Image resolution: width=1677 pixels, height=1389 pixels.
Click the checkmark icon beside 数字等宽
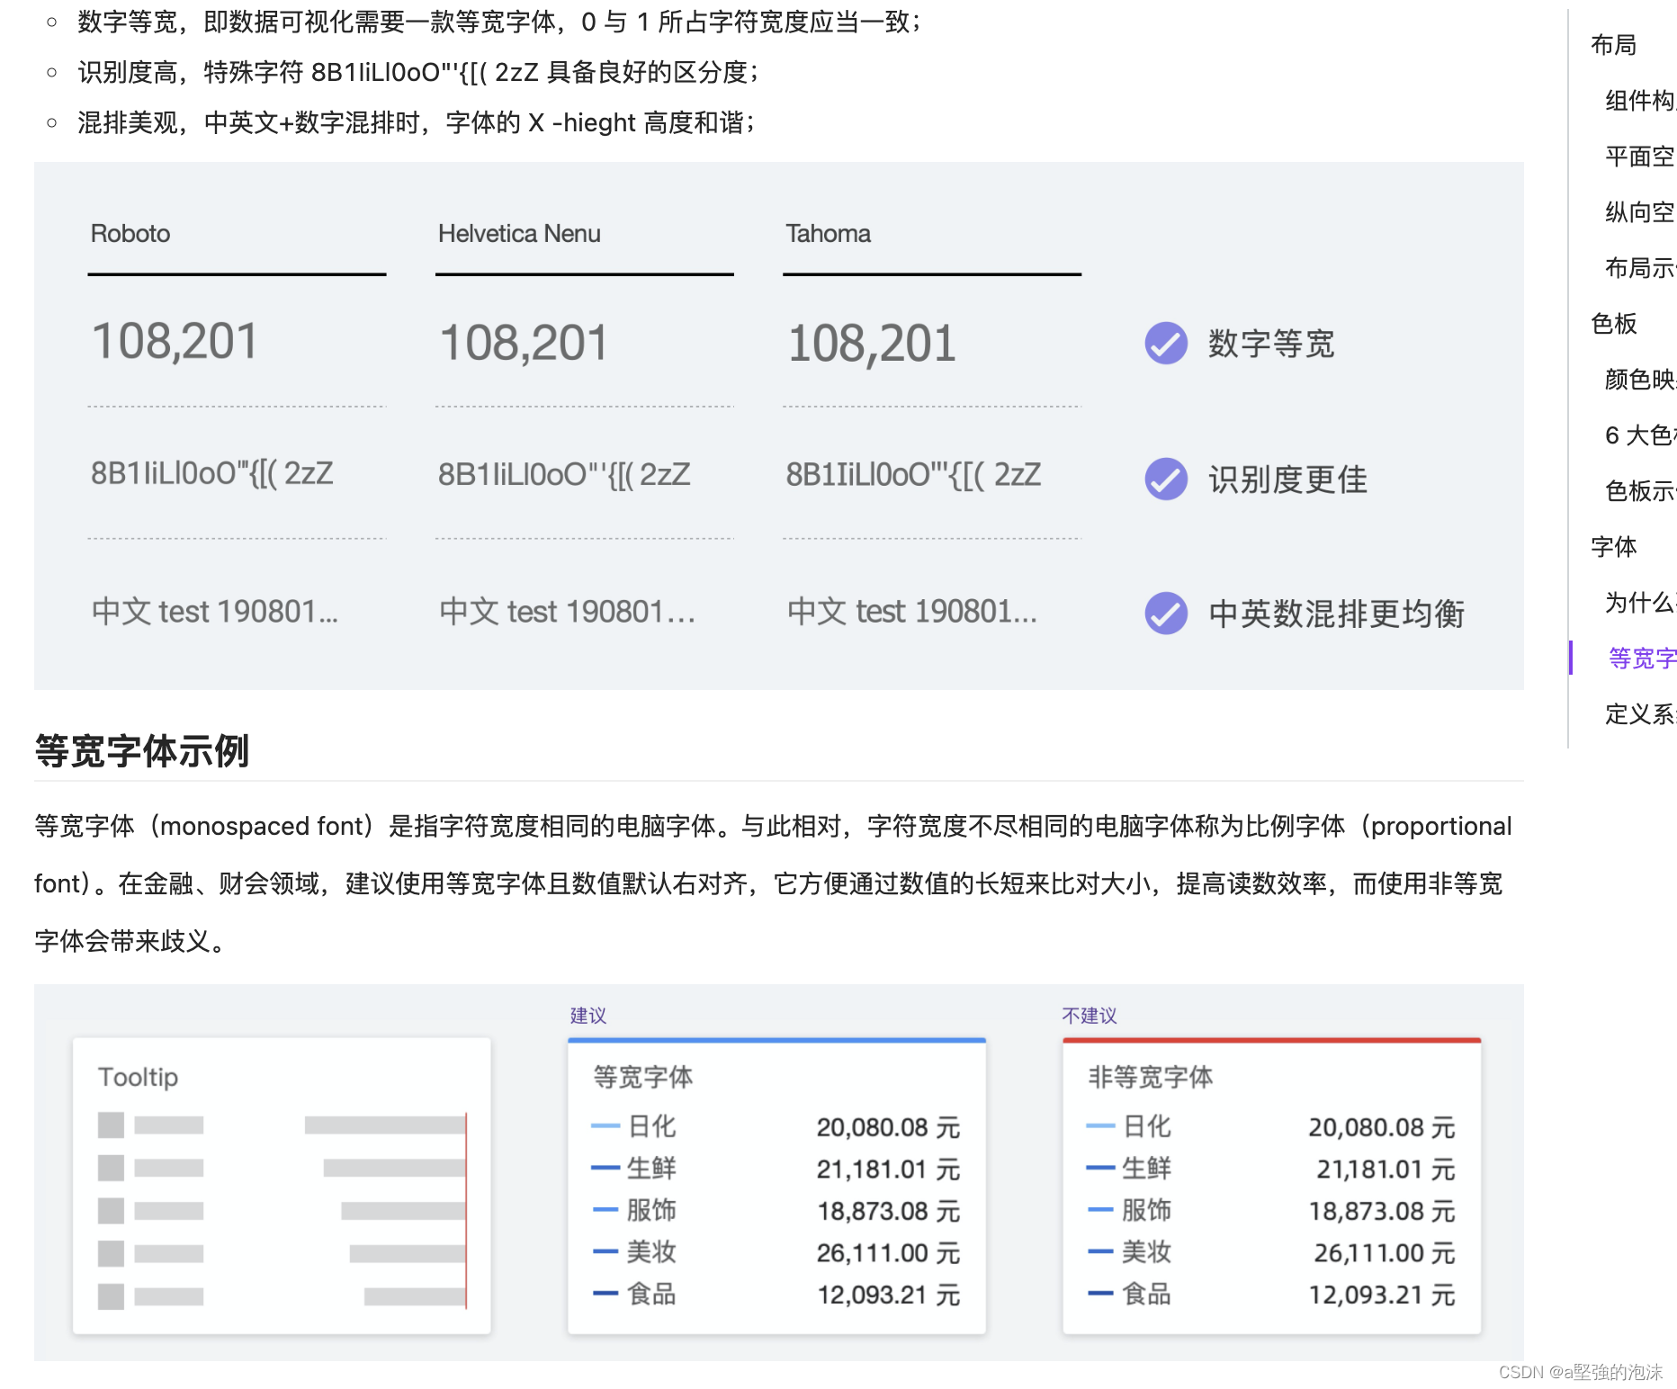click(x=1166, y=343)
